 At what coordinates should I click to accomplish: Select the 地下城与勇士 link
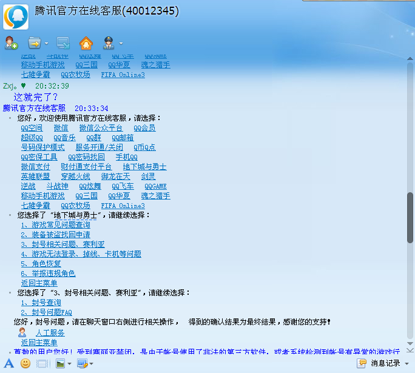click(144, 167)
